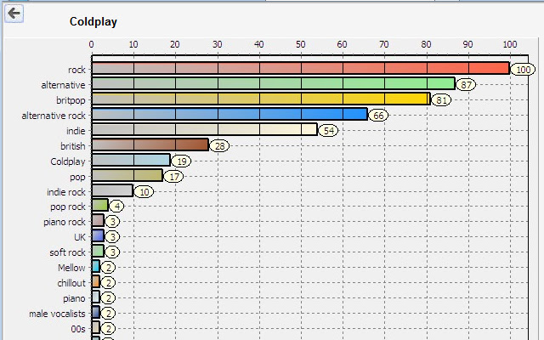Click the value badge 100
Image resolution: width=544 pixels, height=340 pixels.
524,70
